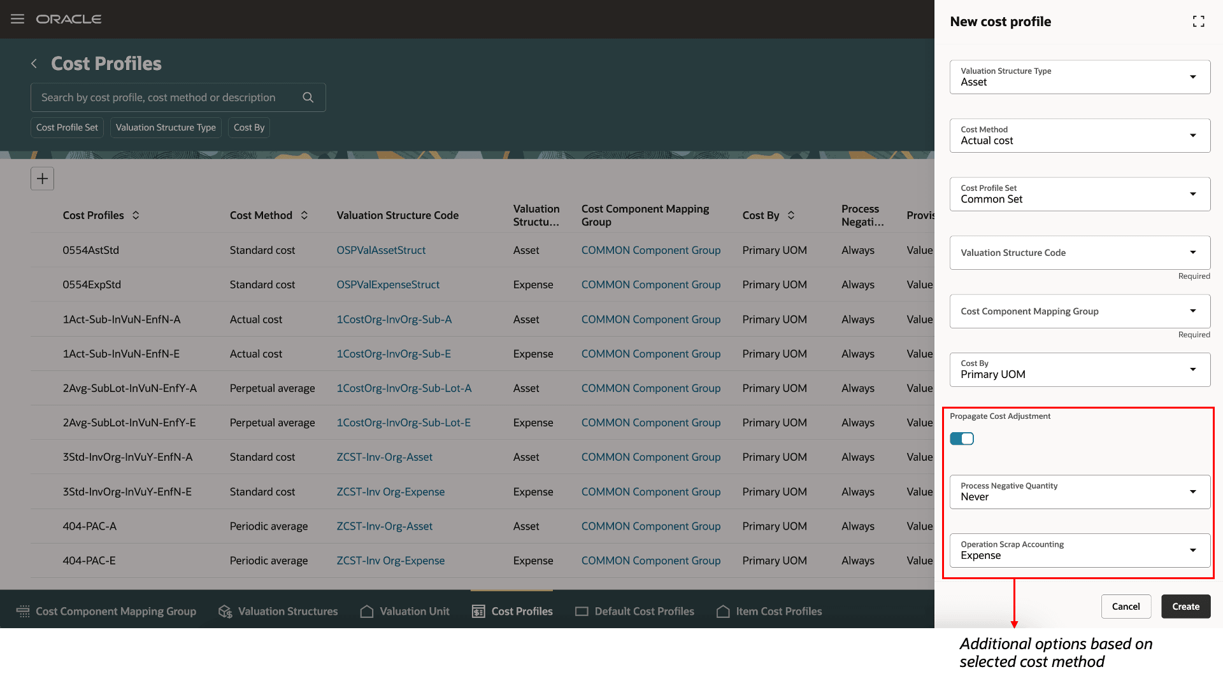Open 1CostOrg-InvOrg-Sub-E link

click(394, 354)
